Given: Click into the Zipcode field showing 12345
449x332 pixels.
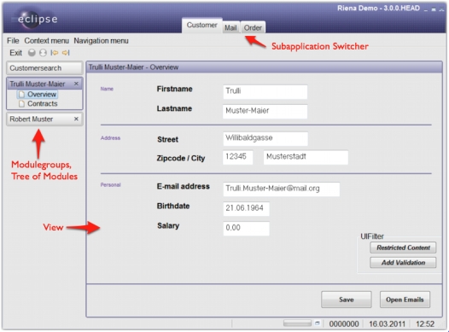Looking at the screenshot, I should 238,157.
